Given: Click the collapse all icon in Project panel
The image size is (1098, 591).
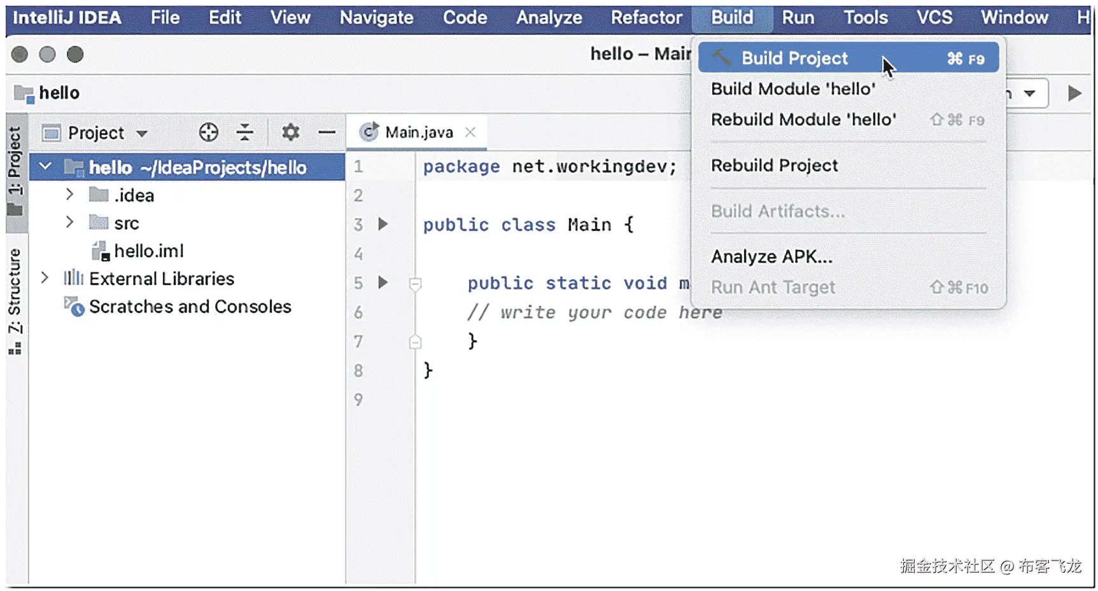Looking at the screenshot, I should pyautogui.click(x=244, y=132).
